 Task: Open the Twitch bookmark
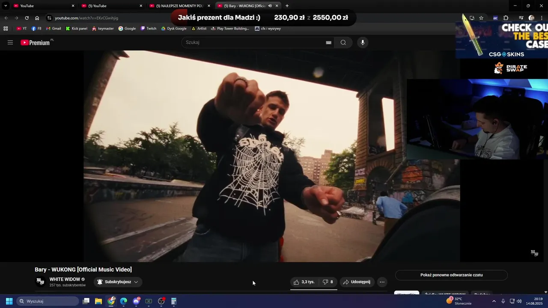click(149, 29)
